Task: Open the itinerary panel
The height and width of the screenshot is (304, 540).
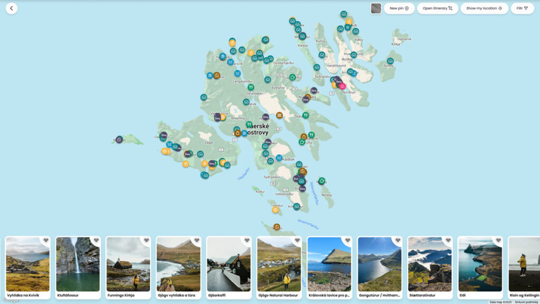Action: tap(437, 8)
